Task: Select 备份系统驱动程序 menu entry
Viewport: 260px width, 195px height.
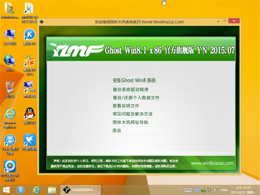Action: [x=130, y=89]
